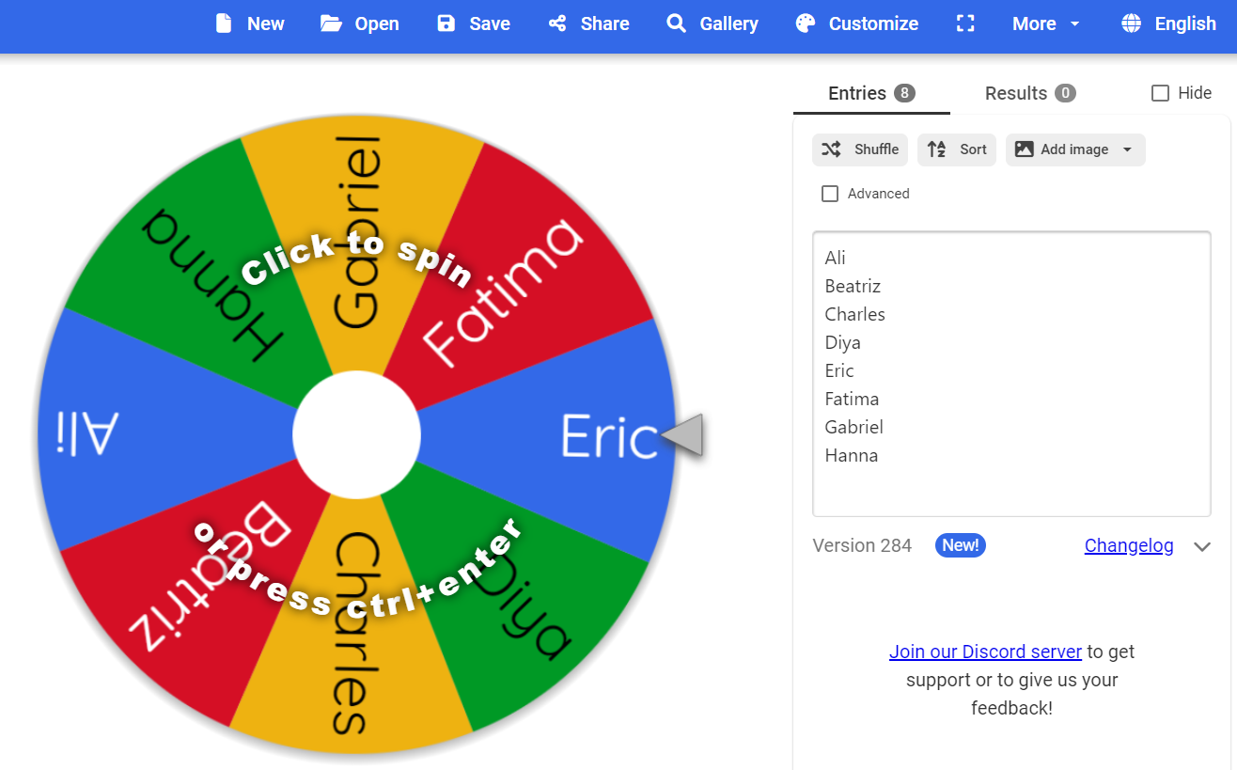Click the Save floppy disk icon
Screen dimensions: 1237x770
point(446,24)
